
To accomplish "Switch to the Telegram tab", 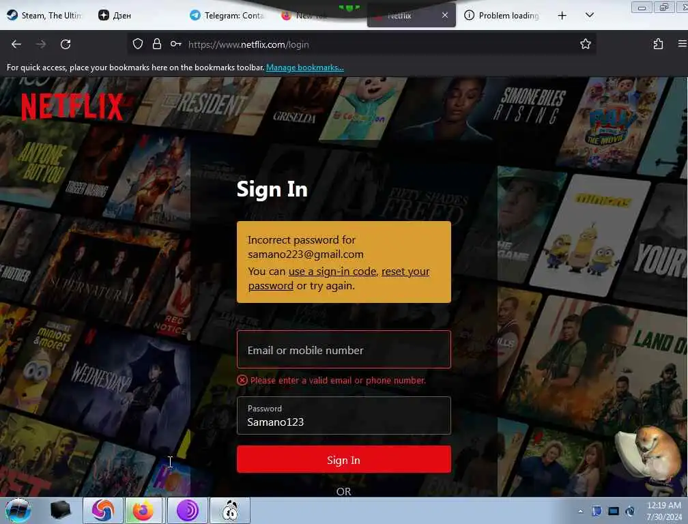I will pos(227,15).
